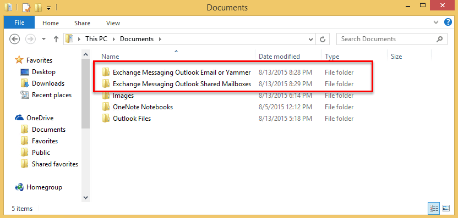Viewport: 458px width, 218px height.
Task: Click the New folder quick access icon
Action: point(38,7)
